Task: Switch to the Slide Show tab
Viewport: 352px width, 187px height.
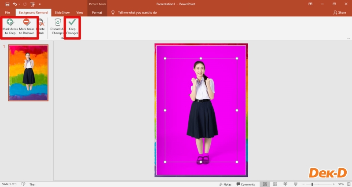Action: (62, 13)
